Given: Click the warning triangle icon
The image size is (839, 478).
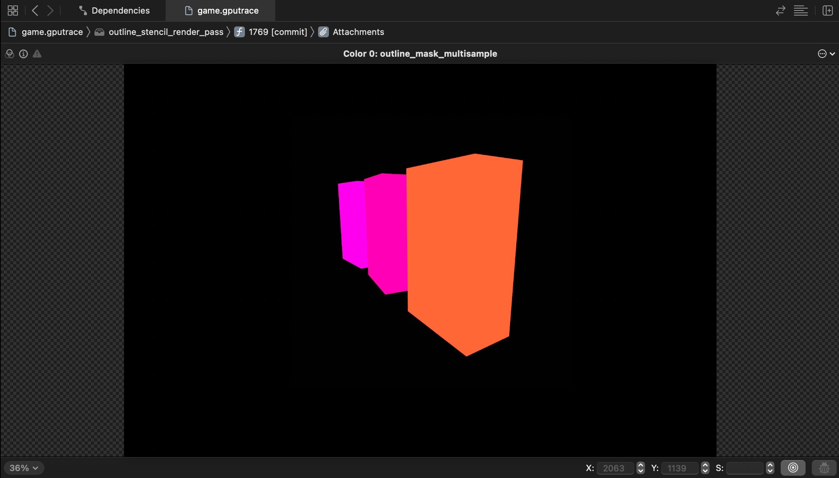Looking at the screenshot, I should pos(37,54).
